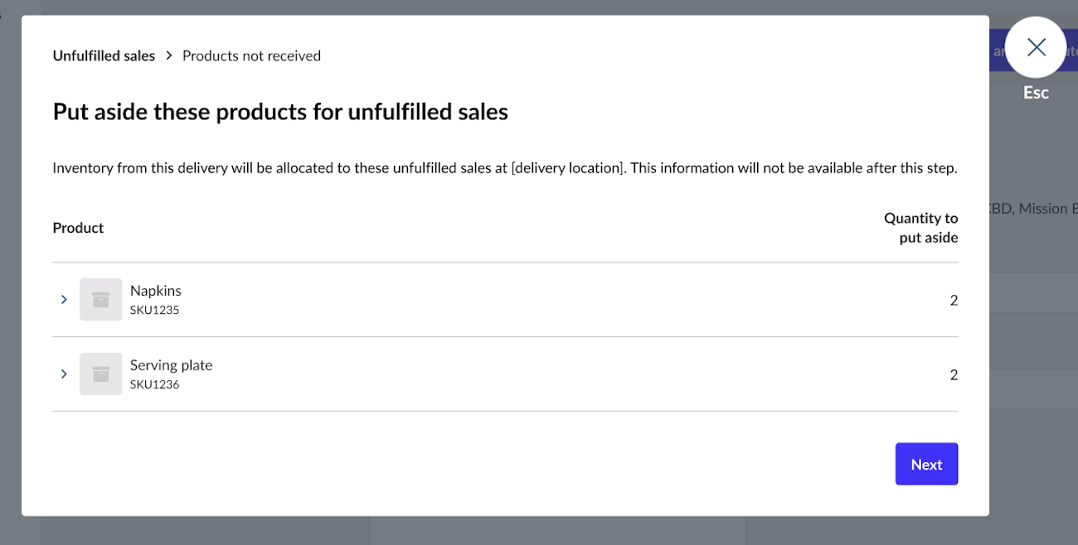Go to Unfulfilled sales breadcrumb
The height and width of the screenshot is (545, 1078).
click(x=104, y=55)
